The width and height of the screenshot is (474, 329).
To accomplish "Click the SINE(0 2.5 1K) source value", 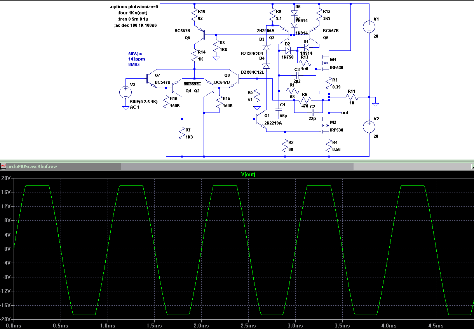I will tap(144, 102).
